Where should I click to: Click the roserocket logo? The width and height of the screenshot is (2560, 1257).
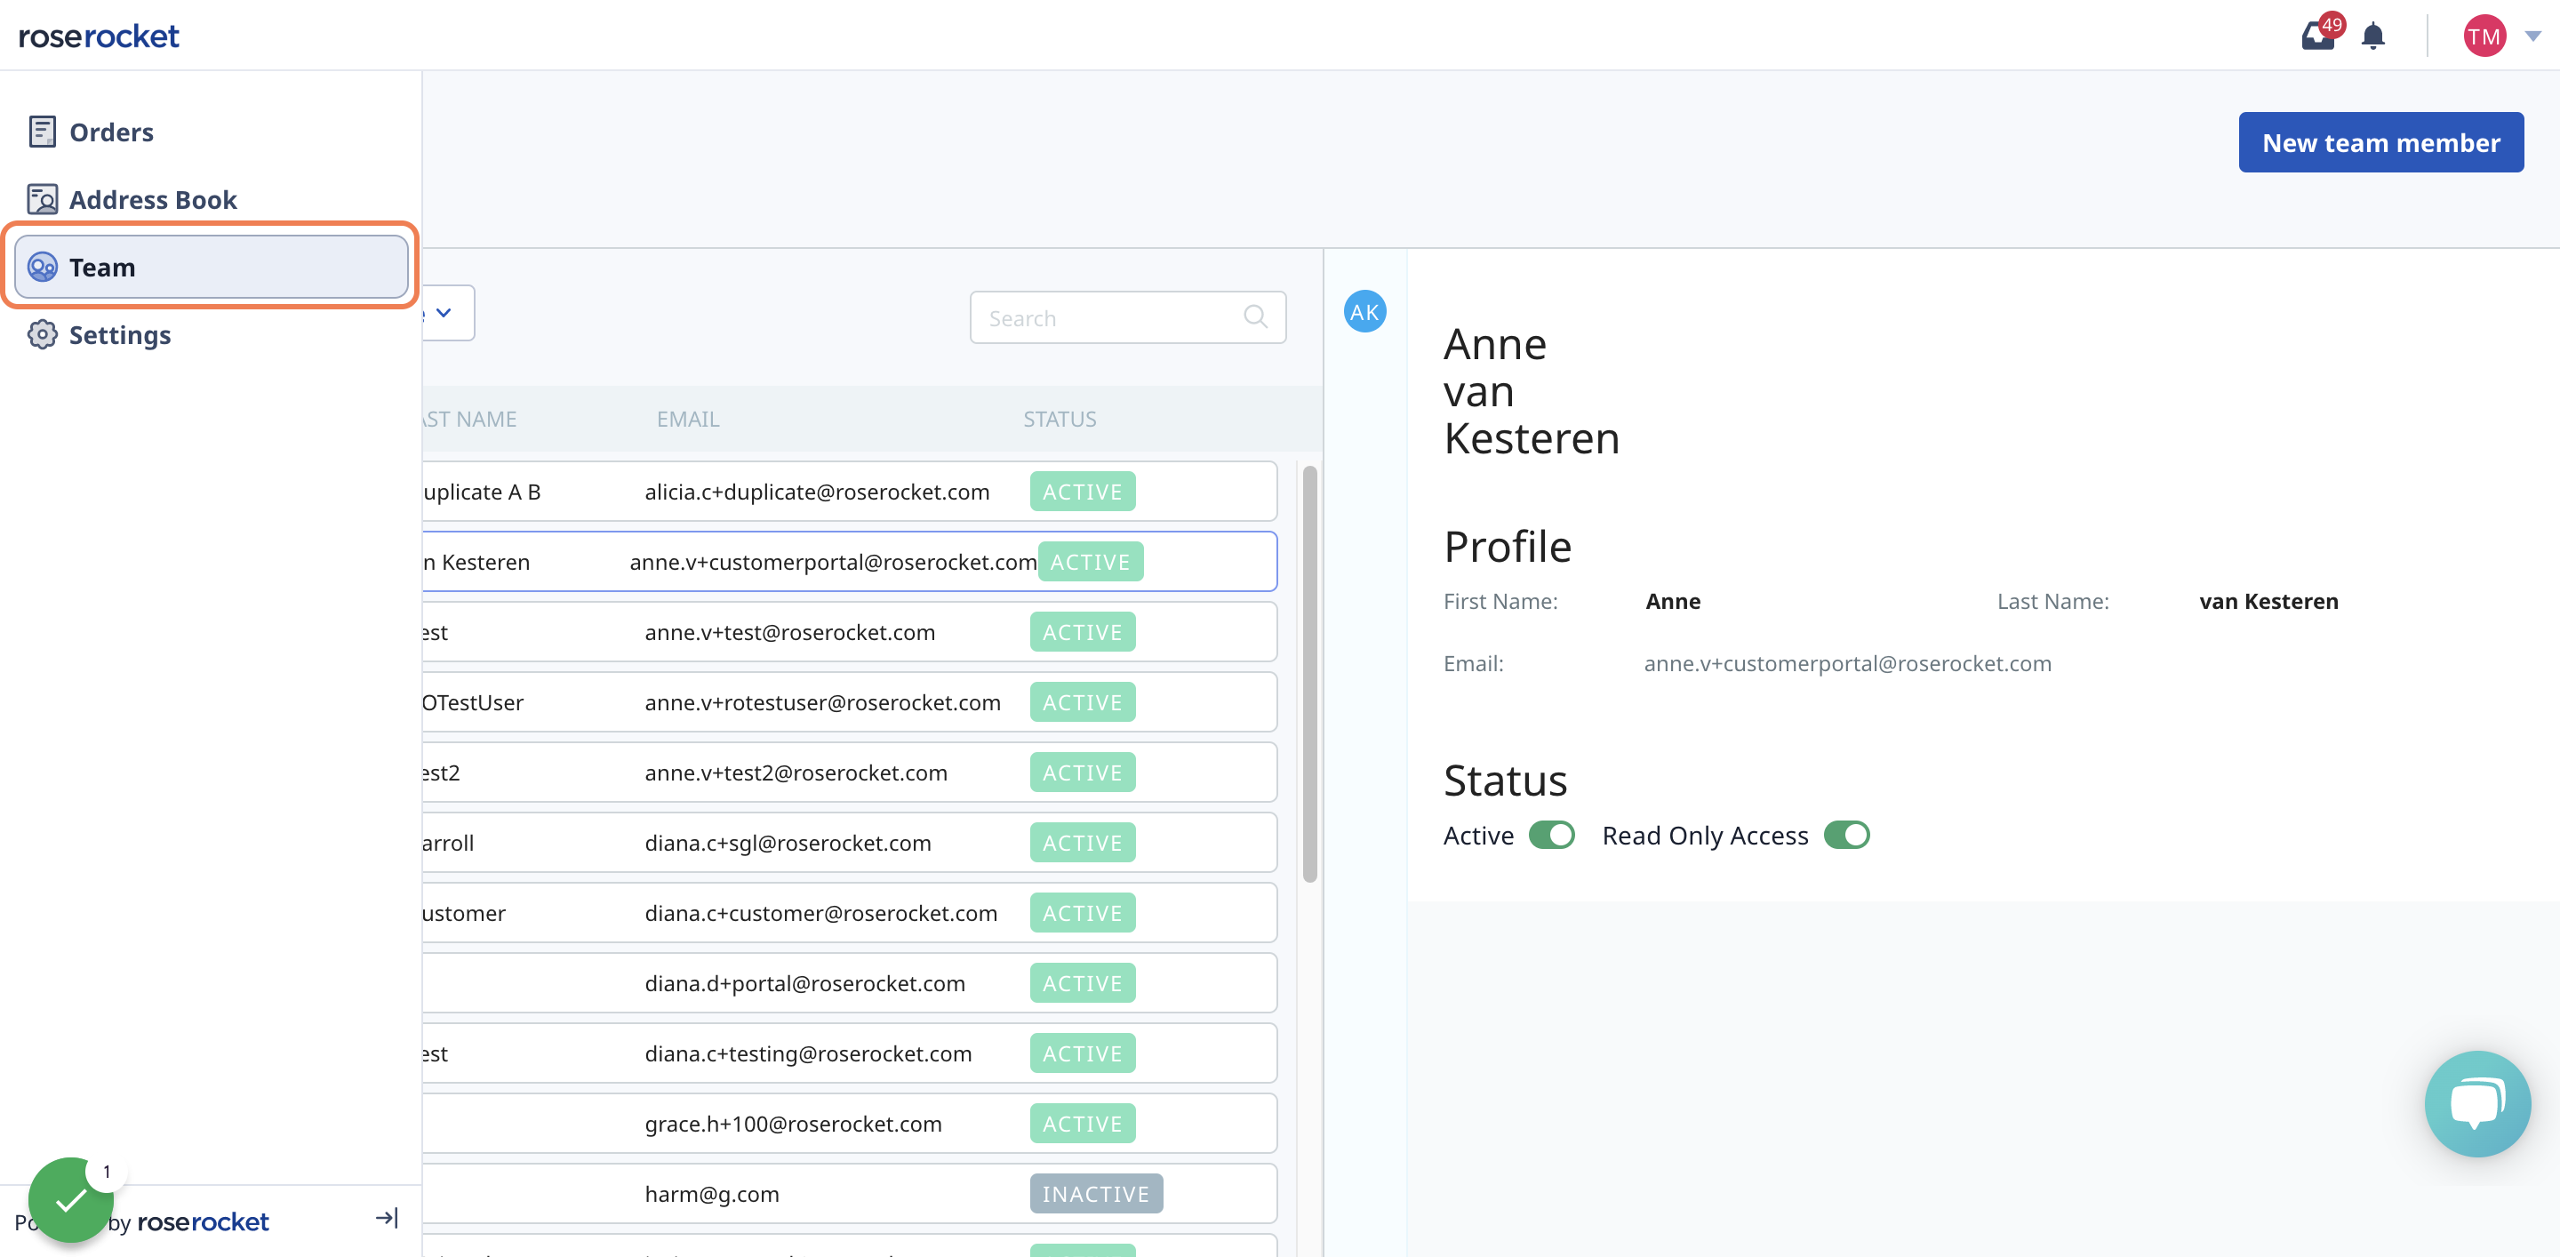click(x=99, y=36)
